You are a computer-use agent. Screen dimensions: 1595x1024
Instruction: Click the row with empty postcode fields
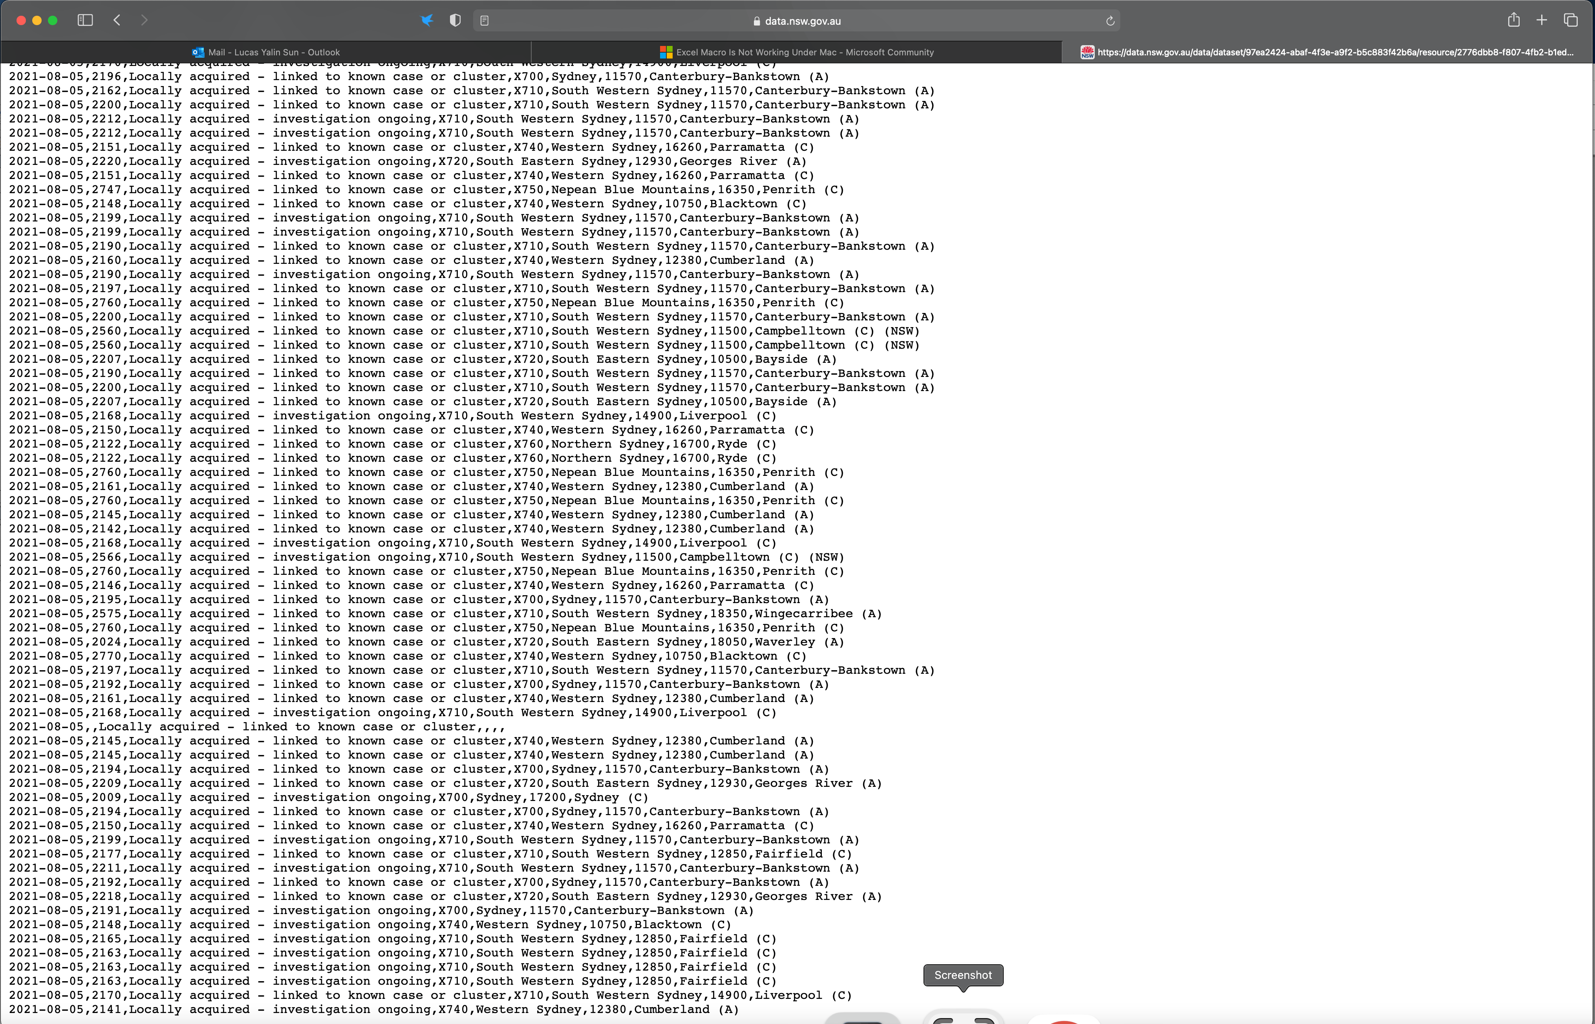(x=257, y=727)
